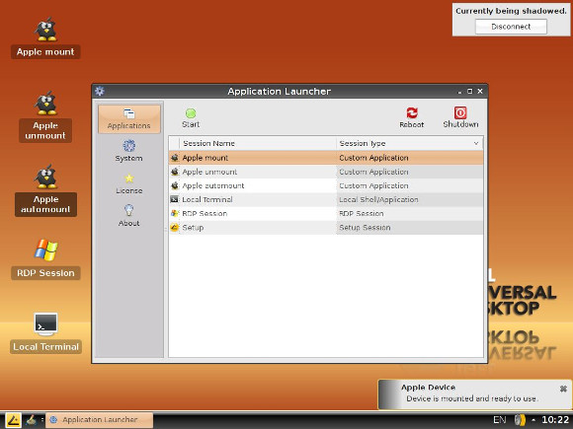Image resolution: width=573 pixels, height=429 pixels.
Task: Select the Apple unmount session row
Action: click(326, 172)
